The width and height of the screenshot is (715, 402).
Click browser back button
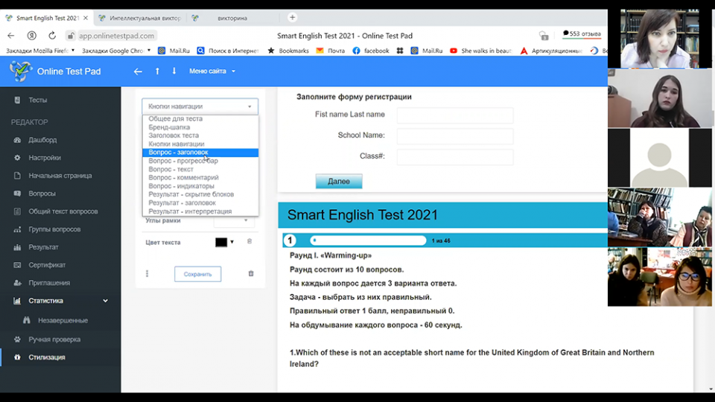11,36
